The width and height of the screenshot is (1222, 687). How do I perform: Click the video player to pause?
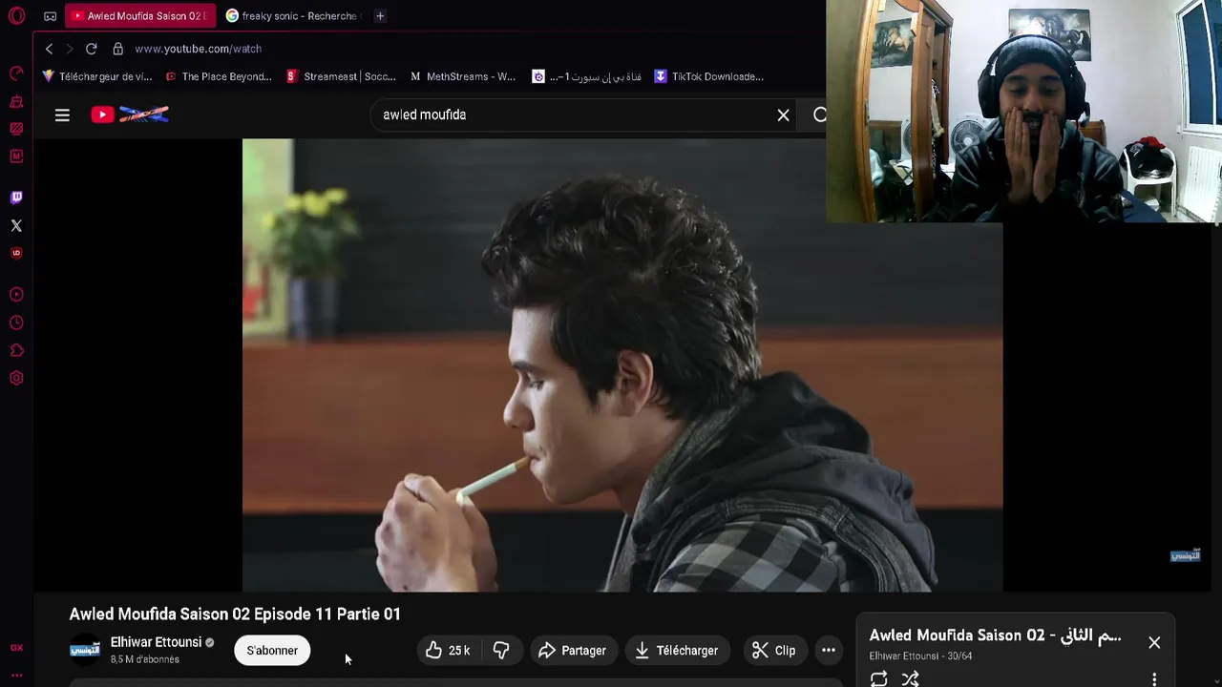pyautogui.click(x=622, y=365)
